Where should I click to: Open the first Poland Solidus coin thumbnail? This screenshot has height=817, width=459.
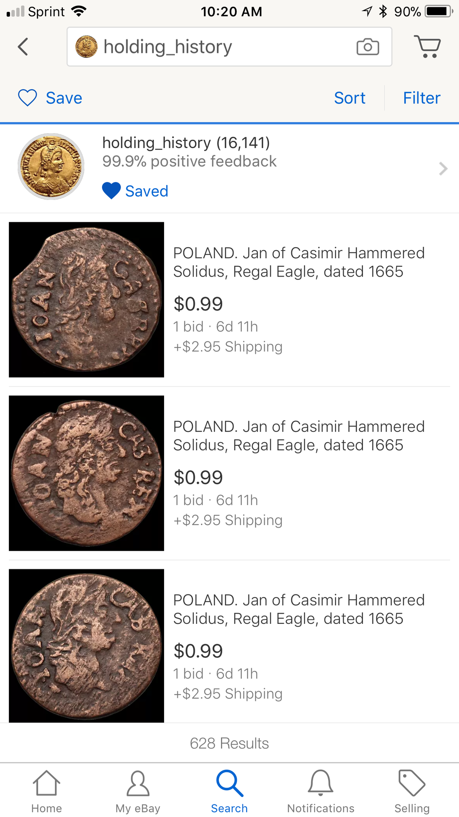pos(86,300)
